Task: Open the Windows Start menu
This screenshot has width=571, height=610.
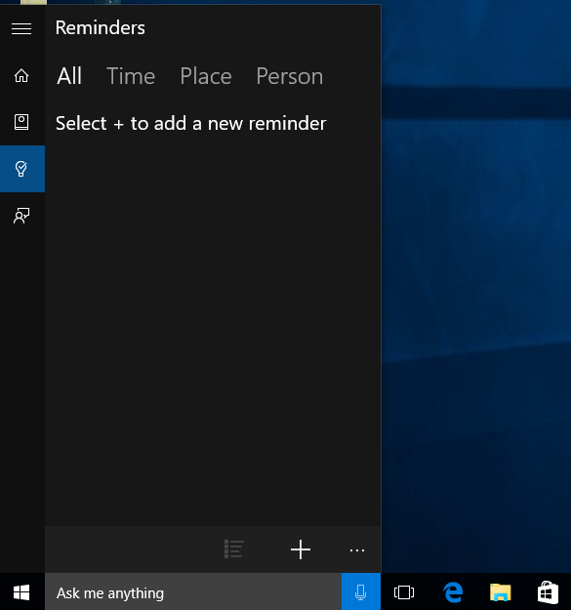Action: point(21,592)
